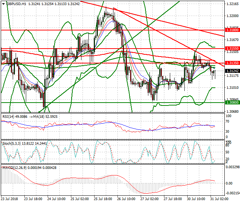
Task: Click the 27 Jul 02:00 time axis label
Action: coord(149,199)
